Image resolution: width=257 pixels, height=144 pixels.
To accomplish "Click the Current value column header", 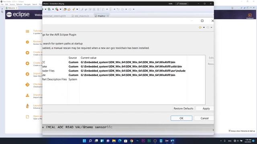I will 88,58.
